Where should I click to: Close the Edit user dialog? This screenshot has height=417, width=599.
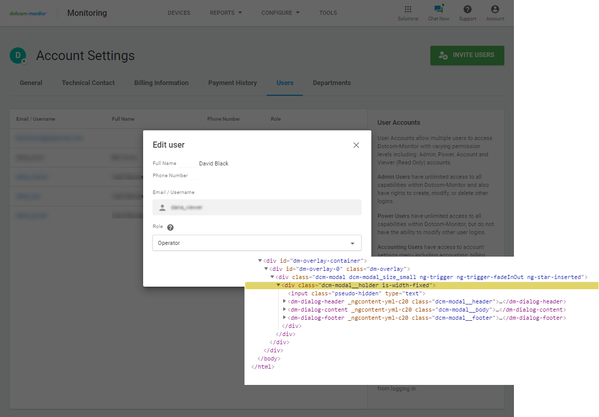point(356,145)
